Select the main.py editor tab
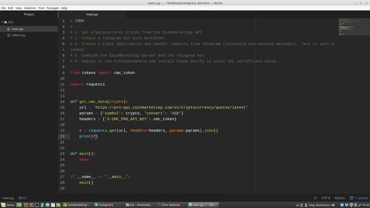Image resolution: width=370 pixels, height=208 pixels. 92,14
